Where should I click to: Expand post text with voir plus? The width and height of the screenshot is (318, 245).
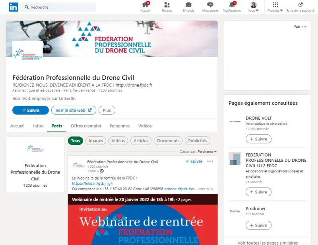point(205,189)
